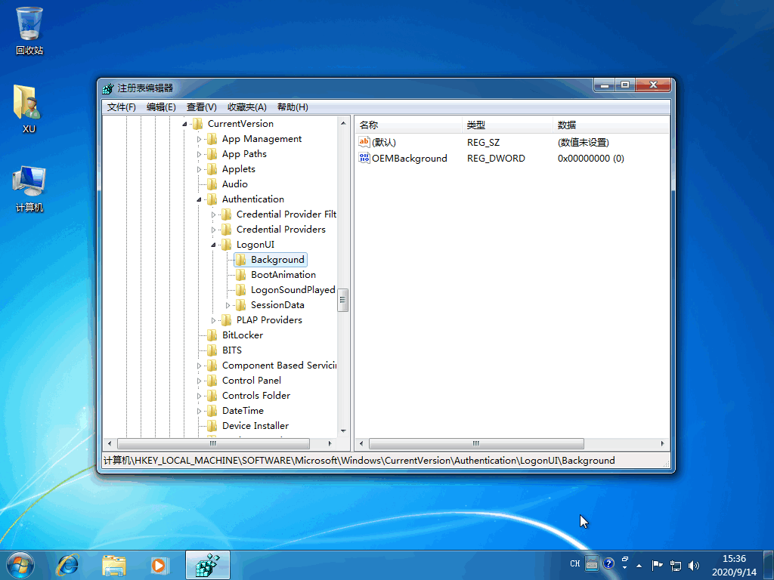Click the Start orb button
The image size is (774, 580).
[x=20, y=564]
